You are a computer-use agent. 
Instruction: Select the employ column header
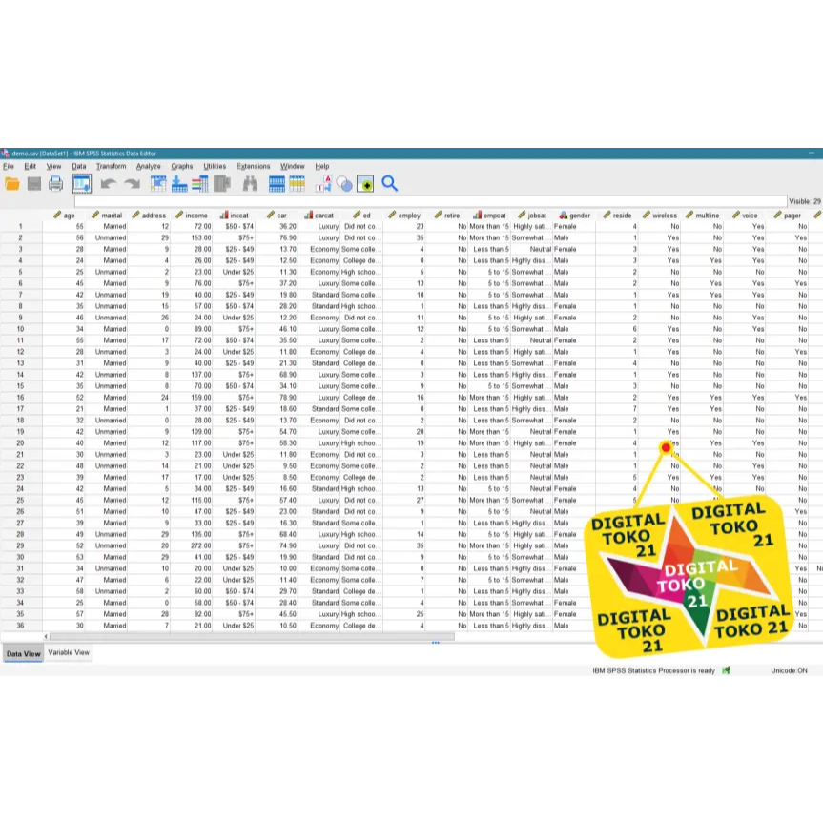(x=403, y=216)
